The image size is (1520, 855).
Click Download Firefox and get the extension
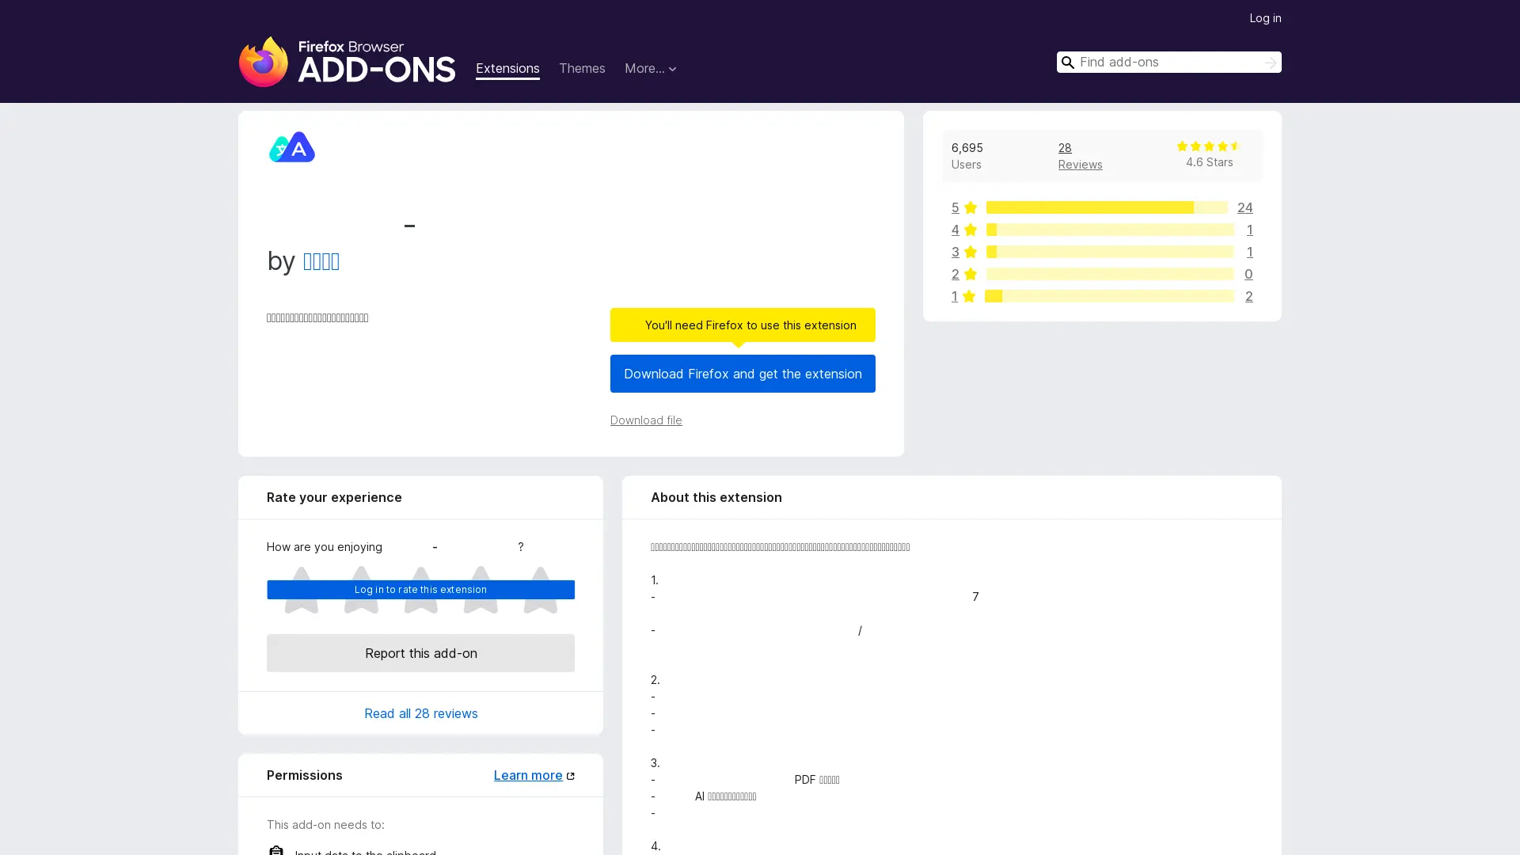click(742, 374)
